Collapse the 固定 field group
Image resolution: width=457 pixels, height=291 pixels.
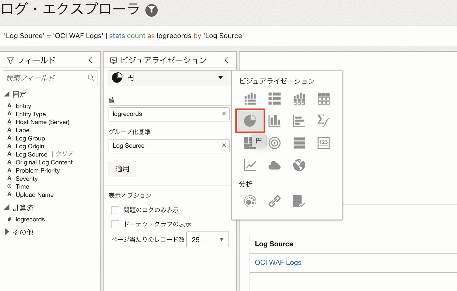7,94
